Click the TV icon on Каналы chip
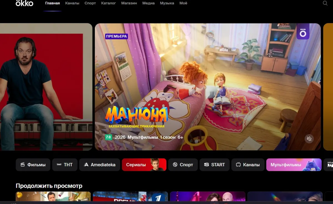The width and height of the screenshot is (333, 204). (238, 165)
